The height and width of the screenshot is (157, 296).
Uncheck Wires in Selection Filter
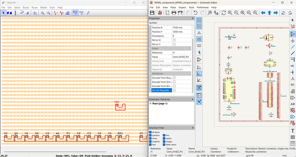coord(150,139)
